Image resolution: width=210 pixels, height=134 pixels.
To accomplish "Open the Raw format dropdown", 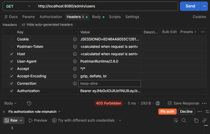I will 14,120.
